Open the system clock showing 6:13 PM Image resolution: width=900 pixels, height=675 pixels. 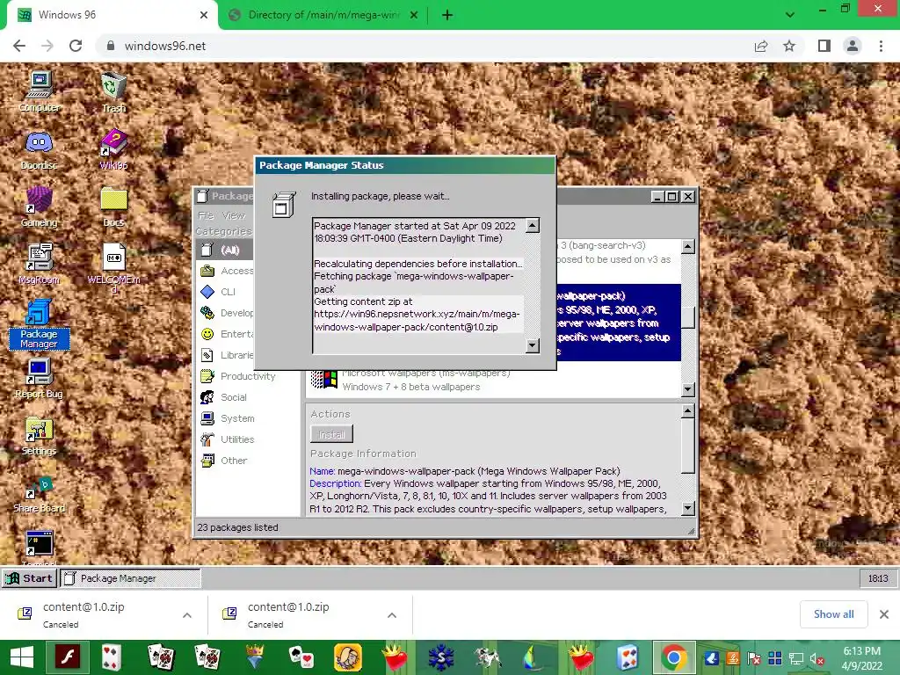(x=861, y=658)
